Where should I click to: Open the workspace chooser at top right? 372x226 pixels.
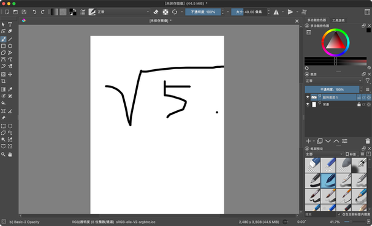click(x=367, y=12)
